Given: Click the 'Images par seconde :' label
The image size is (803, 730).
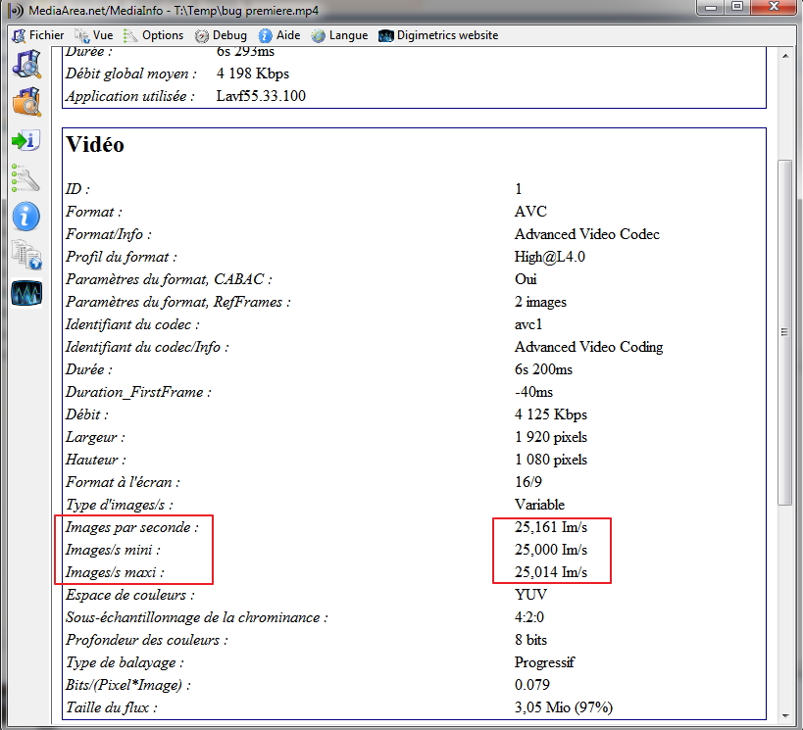Looking at the screenshot, I should tap(131, 527).
